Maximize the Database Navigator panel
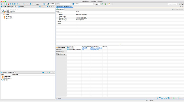 tap(54, 7)
